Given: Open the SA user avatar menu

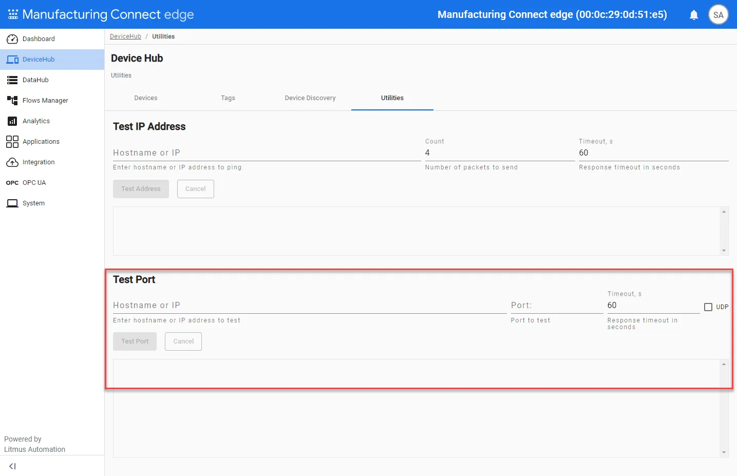Looking at the screenshot, I should (x=719, y=15).
